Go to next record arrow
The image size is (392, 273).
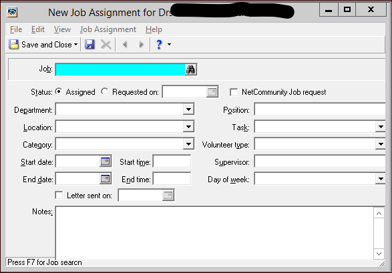[x=142, y=45]
